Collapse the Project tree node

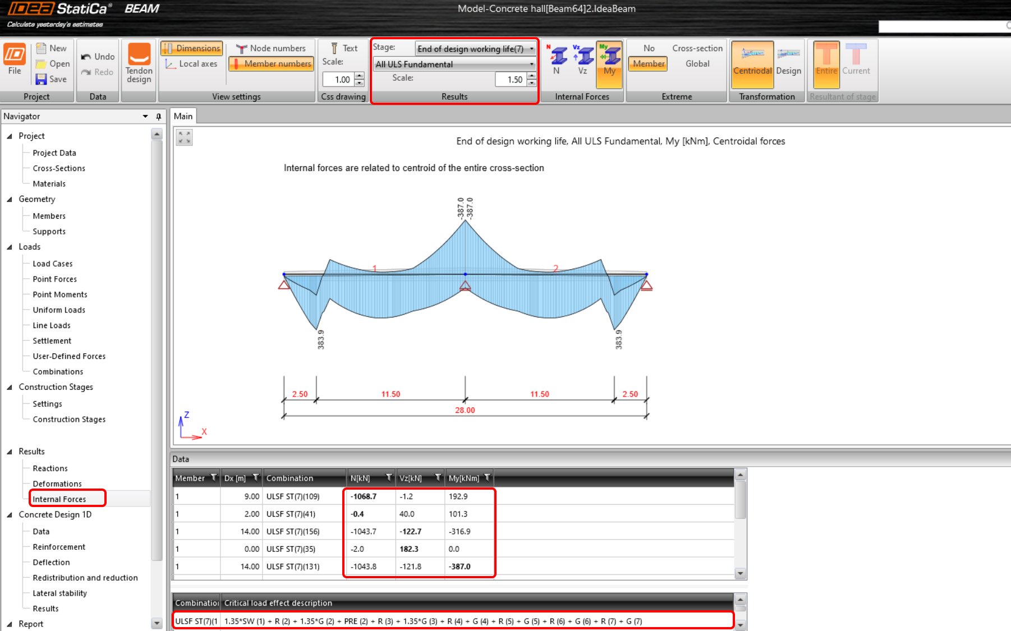[x=10, y=136]
